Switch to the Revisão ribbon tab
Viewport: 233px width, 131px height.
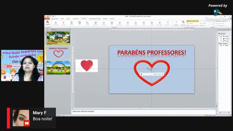point(105,19)
